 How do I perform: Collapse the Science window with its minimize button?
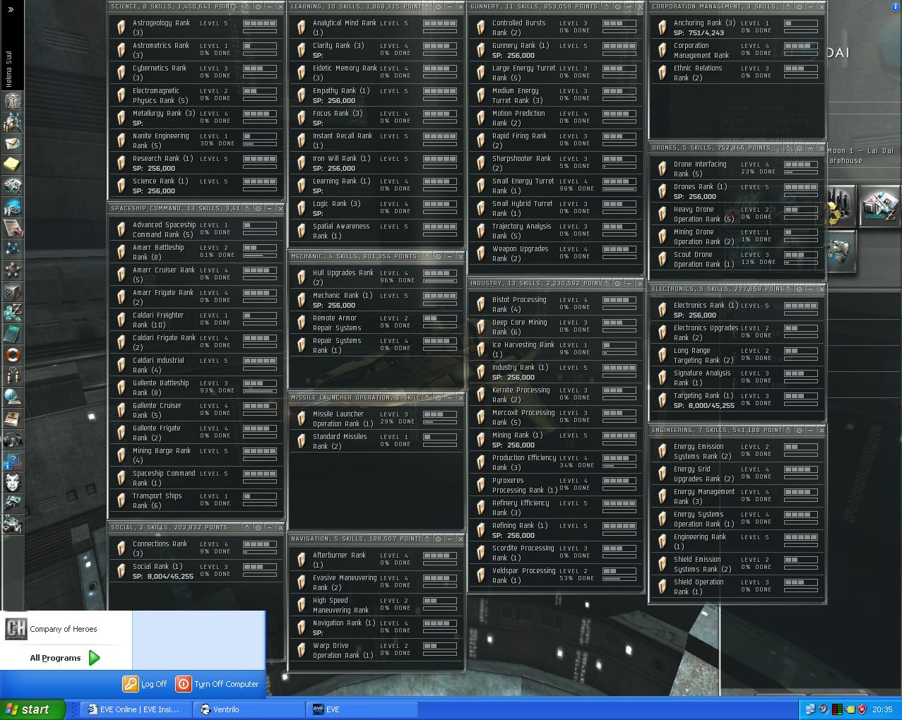[270, 6]
